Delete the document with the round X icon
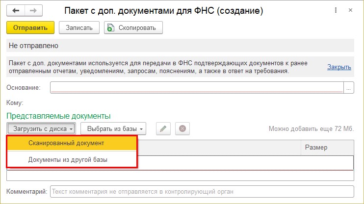The image size is (364, 204). pos(182,128)
